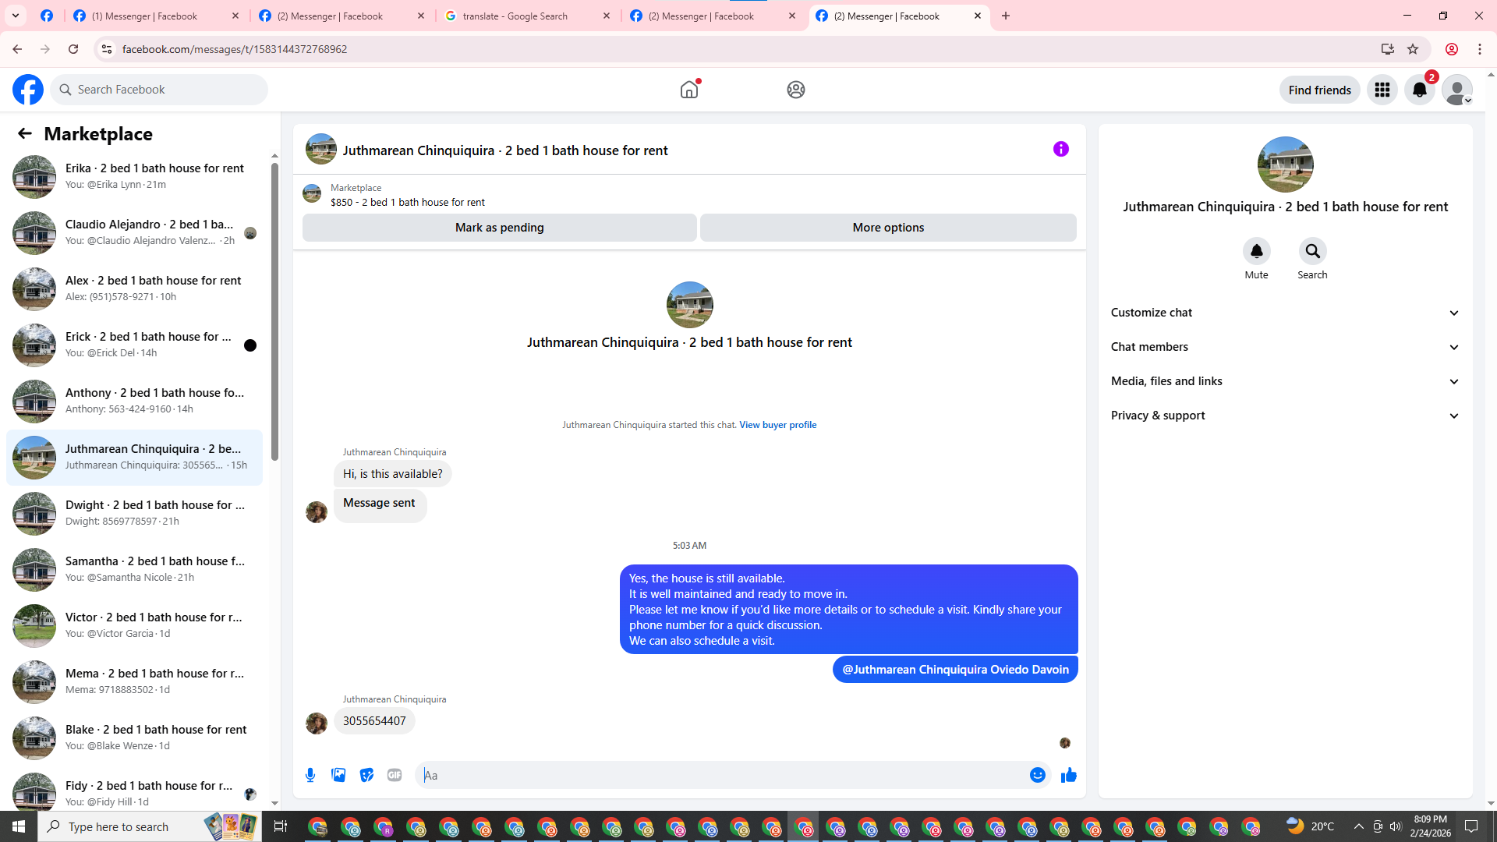1497x842 pixels.
Task: Open the Facebook notifications bell
Action: tap(1419, 90)
